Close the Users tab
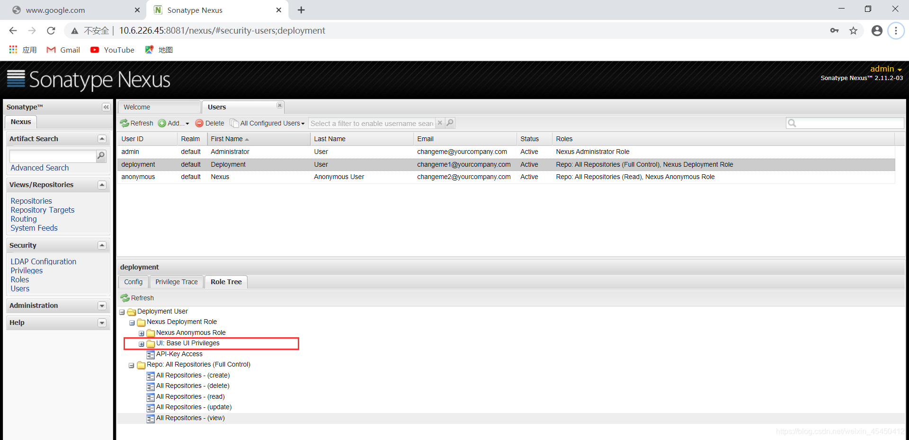Image resolution: width=909 pixels, height=440 pixels. point(280,105)
